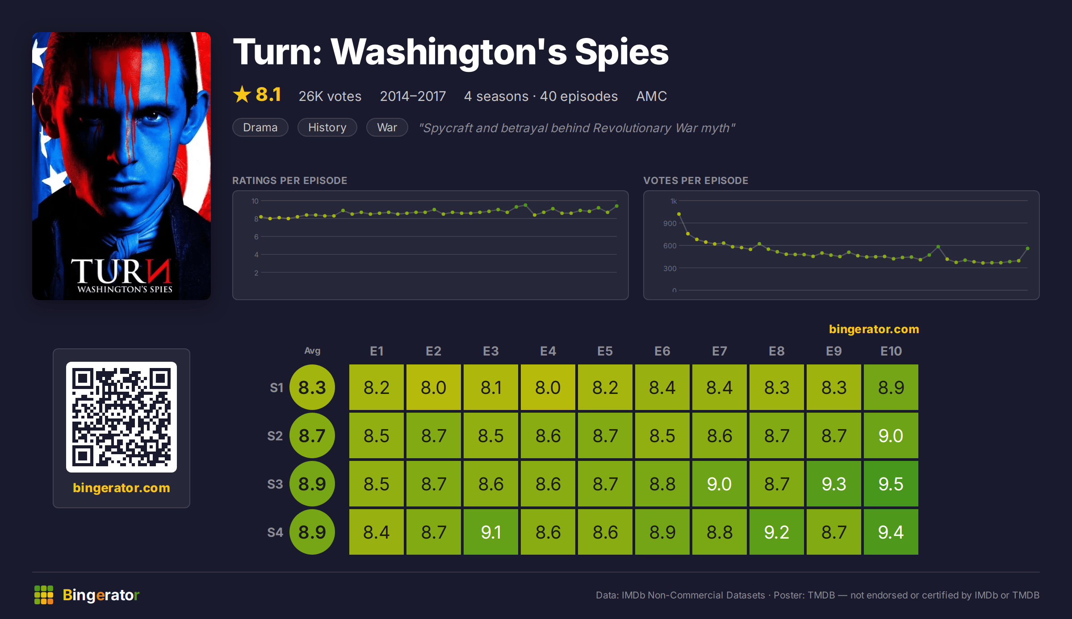Click the War genre tag
The width and height of the screenshot is (1072, 619).
387,127
